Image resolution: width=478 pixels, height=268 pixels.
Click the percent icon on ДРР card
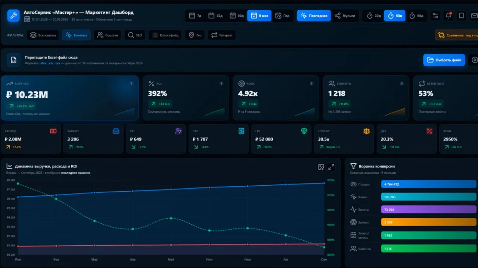pyautogui.click(x=429, y=131)
